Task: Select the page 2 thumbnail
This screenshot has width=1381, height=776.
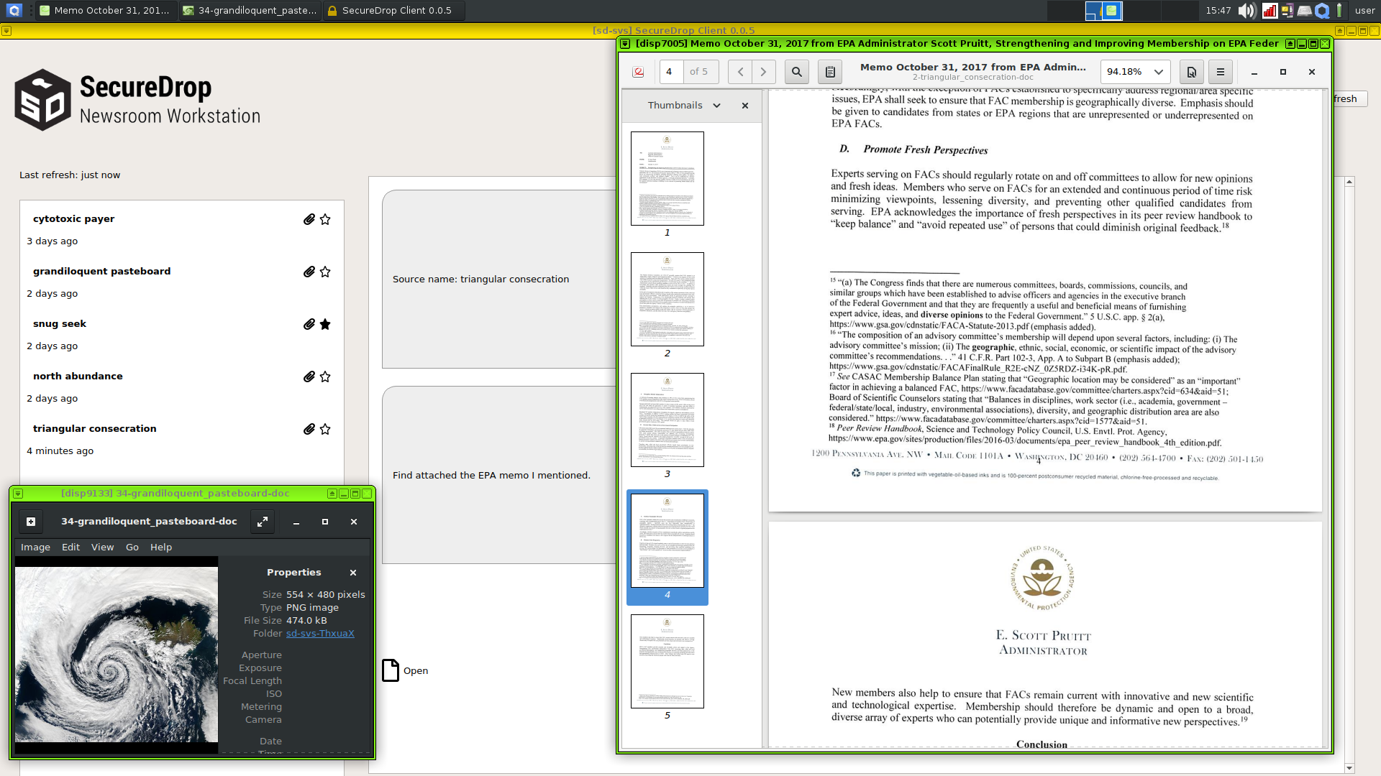Action: click(x=667, y=299)
